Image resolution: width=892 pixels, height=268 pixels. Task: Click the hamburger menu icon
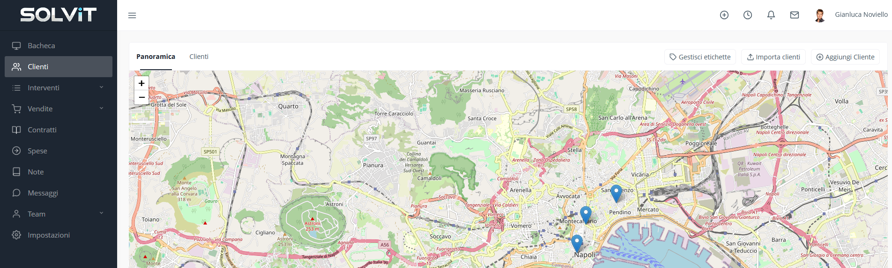pyautogui.click(x=132, y=15)
